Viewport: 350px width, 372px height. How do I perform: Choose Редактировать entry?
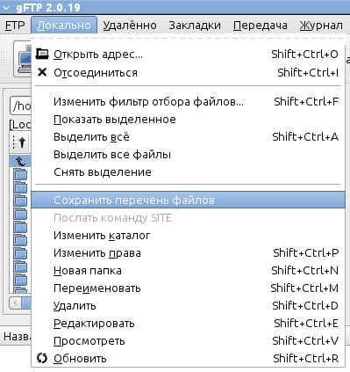(188, 324)
